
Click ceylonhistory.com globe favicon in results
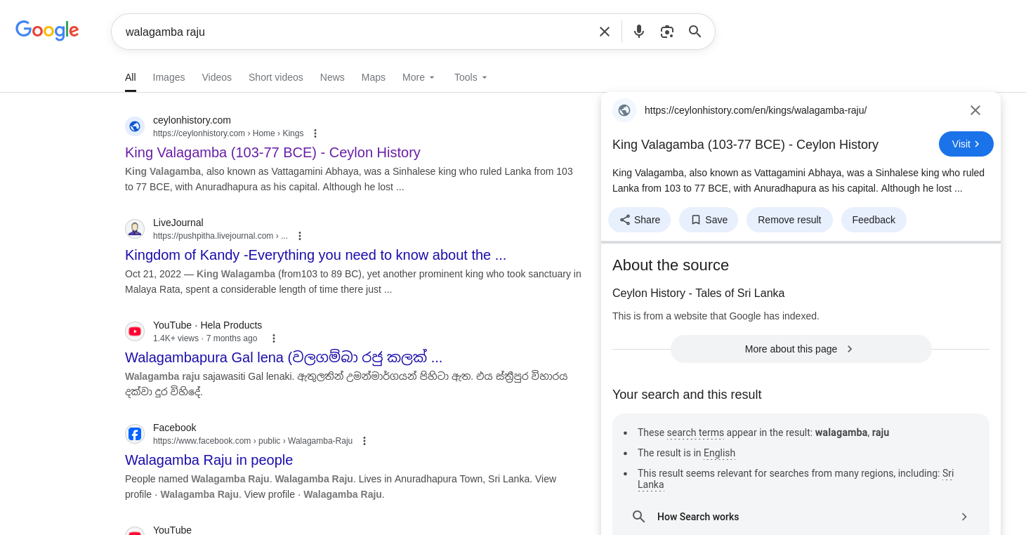135,126
